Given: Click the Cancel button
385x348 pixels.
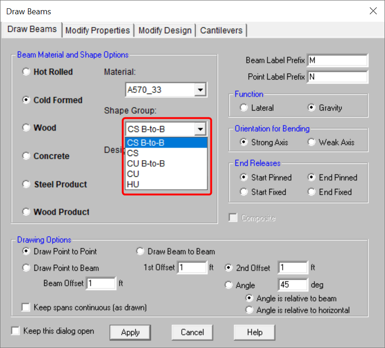Looking at the screenshot, I should [x=192, y=332].
